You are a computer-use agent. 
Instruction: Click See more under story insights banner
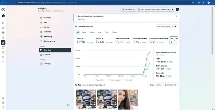coord(81,19)
